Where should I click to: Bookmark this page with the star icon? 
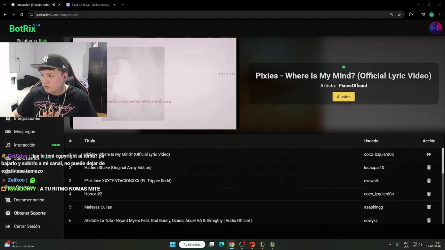[399, 15]
